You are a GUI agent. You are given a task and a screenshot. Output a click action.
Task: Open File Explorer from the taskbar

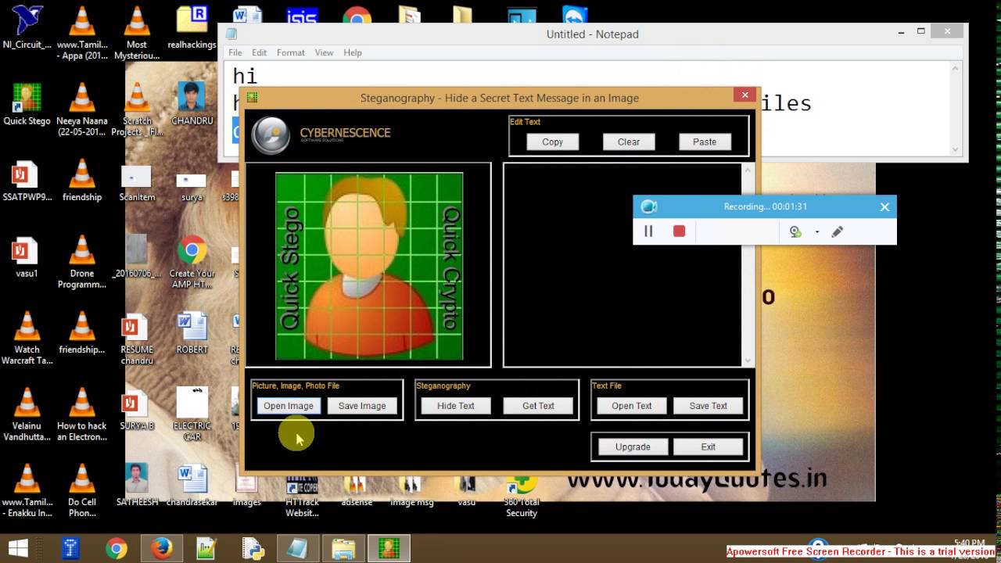343,549
